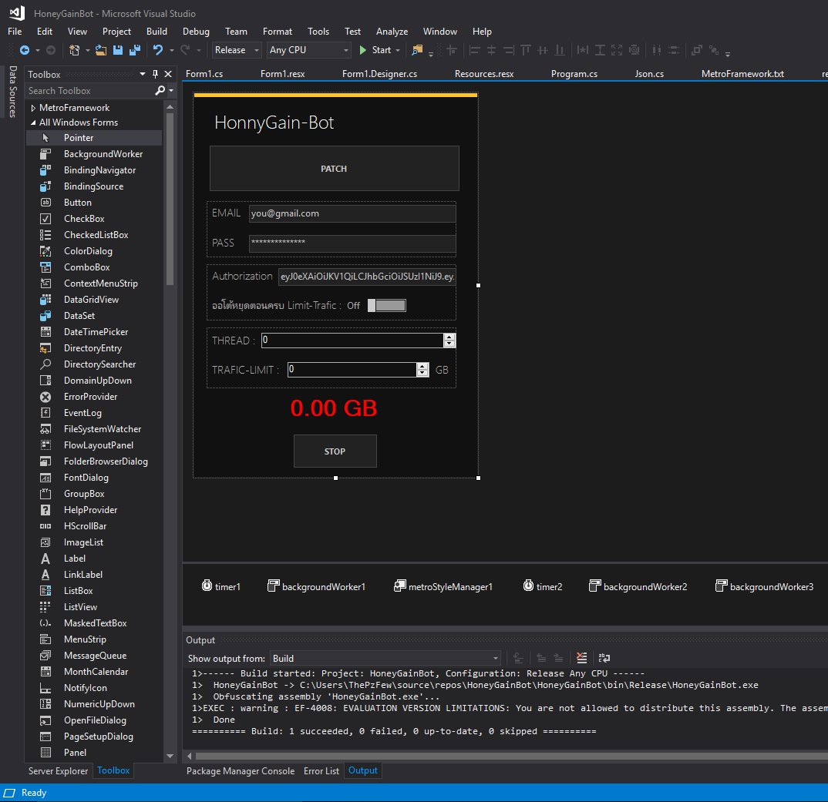Toggle the Limit-Trafic Off switch
The image size is (828, 802).
387,306
